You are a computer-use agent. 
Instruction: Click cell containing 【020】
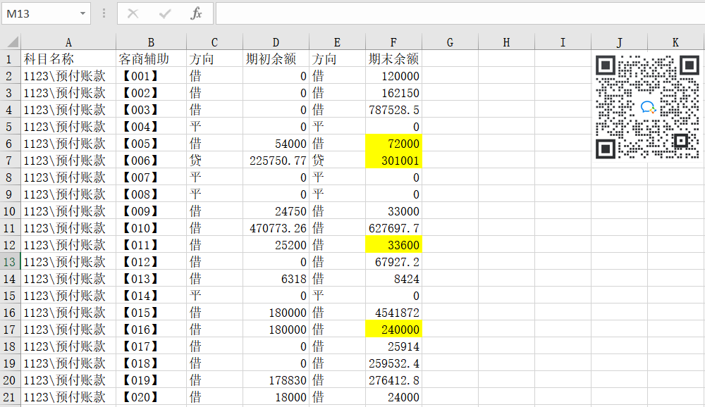151,397
